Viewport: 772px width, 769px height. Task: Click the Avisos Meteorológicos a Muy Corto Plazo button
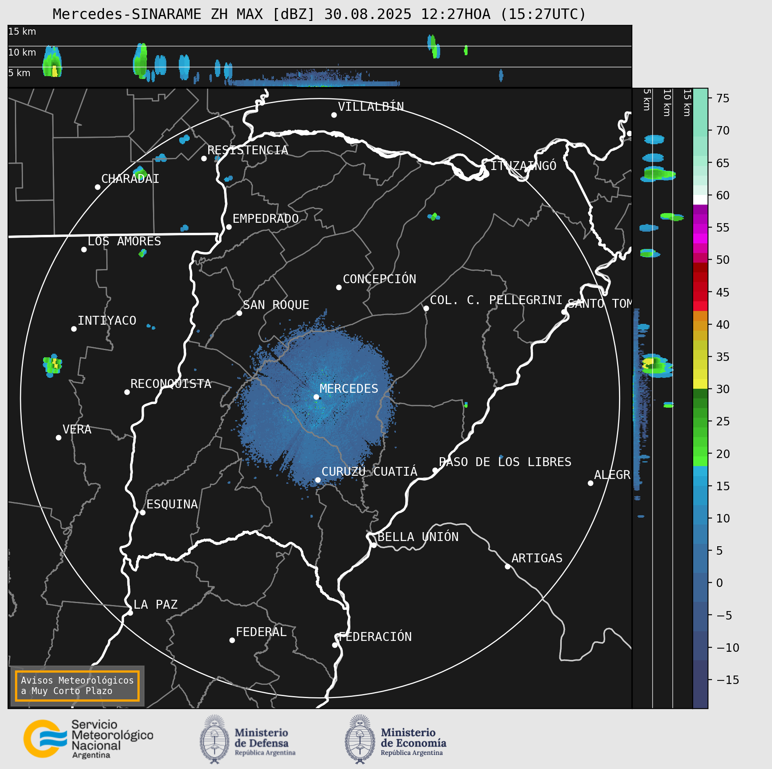coord(77,686)
